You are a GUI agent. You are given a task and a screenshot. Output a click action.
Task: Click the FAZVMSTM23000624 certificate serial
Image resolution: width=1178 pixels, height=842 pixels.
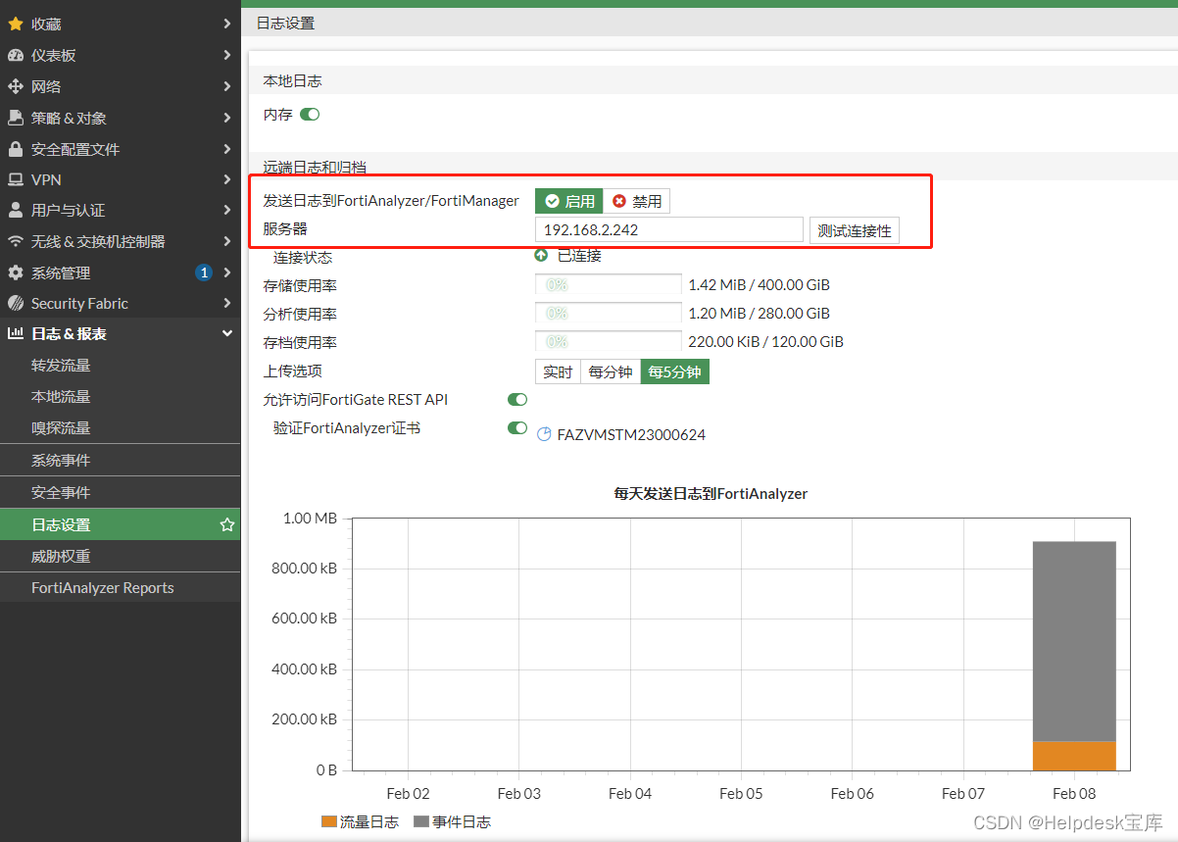631,434
